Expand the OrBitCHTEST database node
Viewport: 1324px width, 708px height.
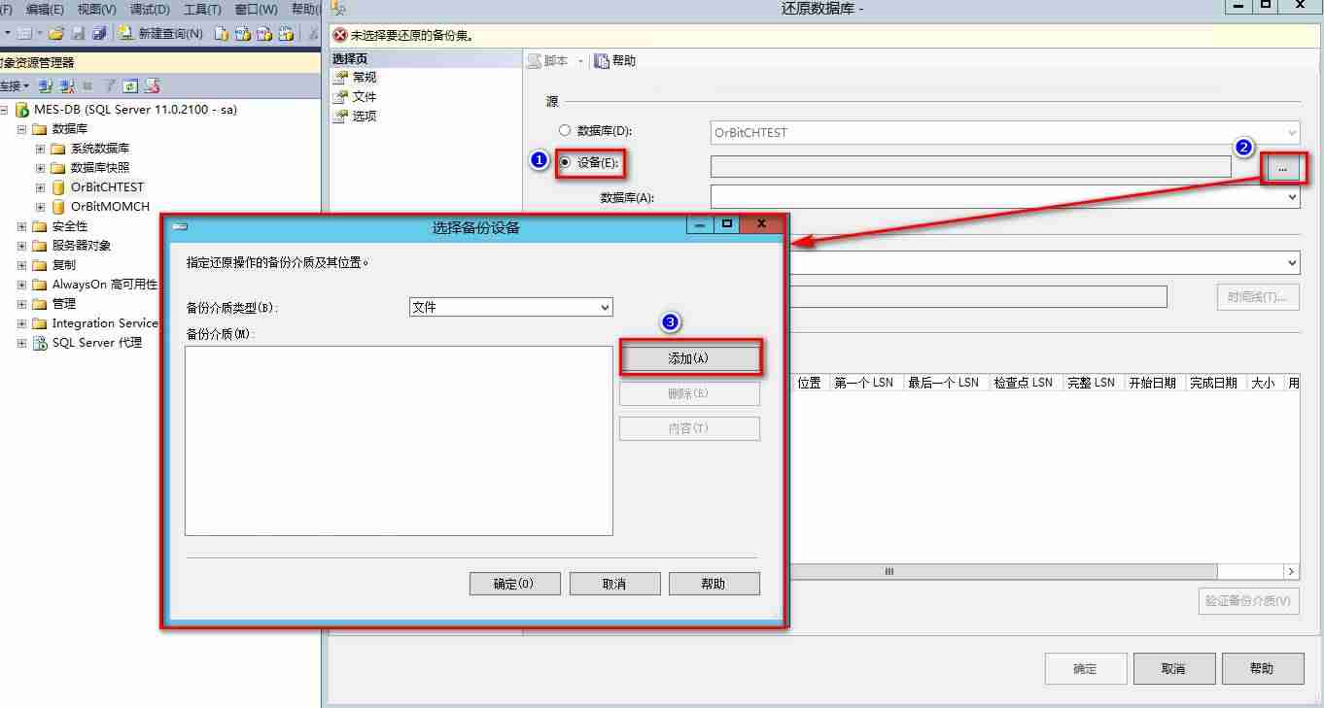(x=40, y=187)
